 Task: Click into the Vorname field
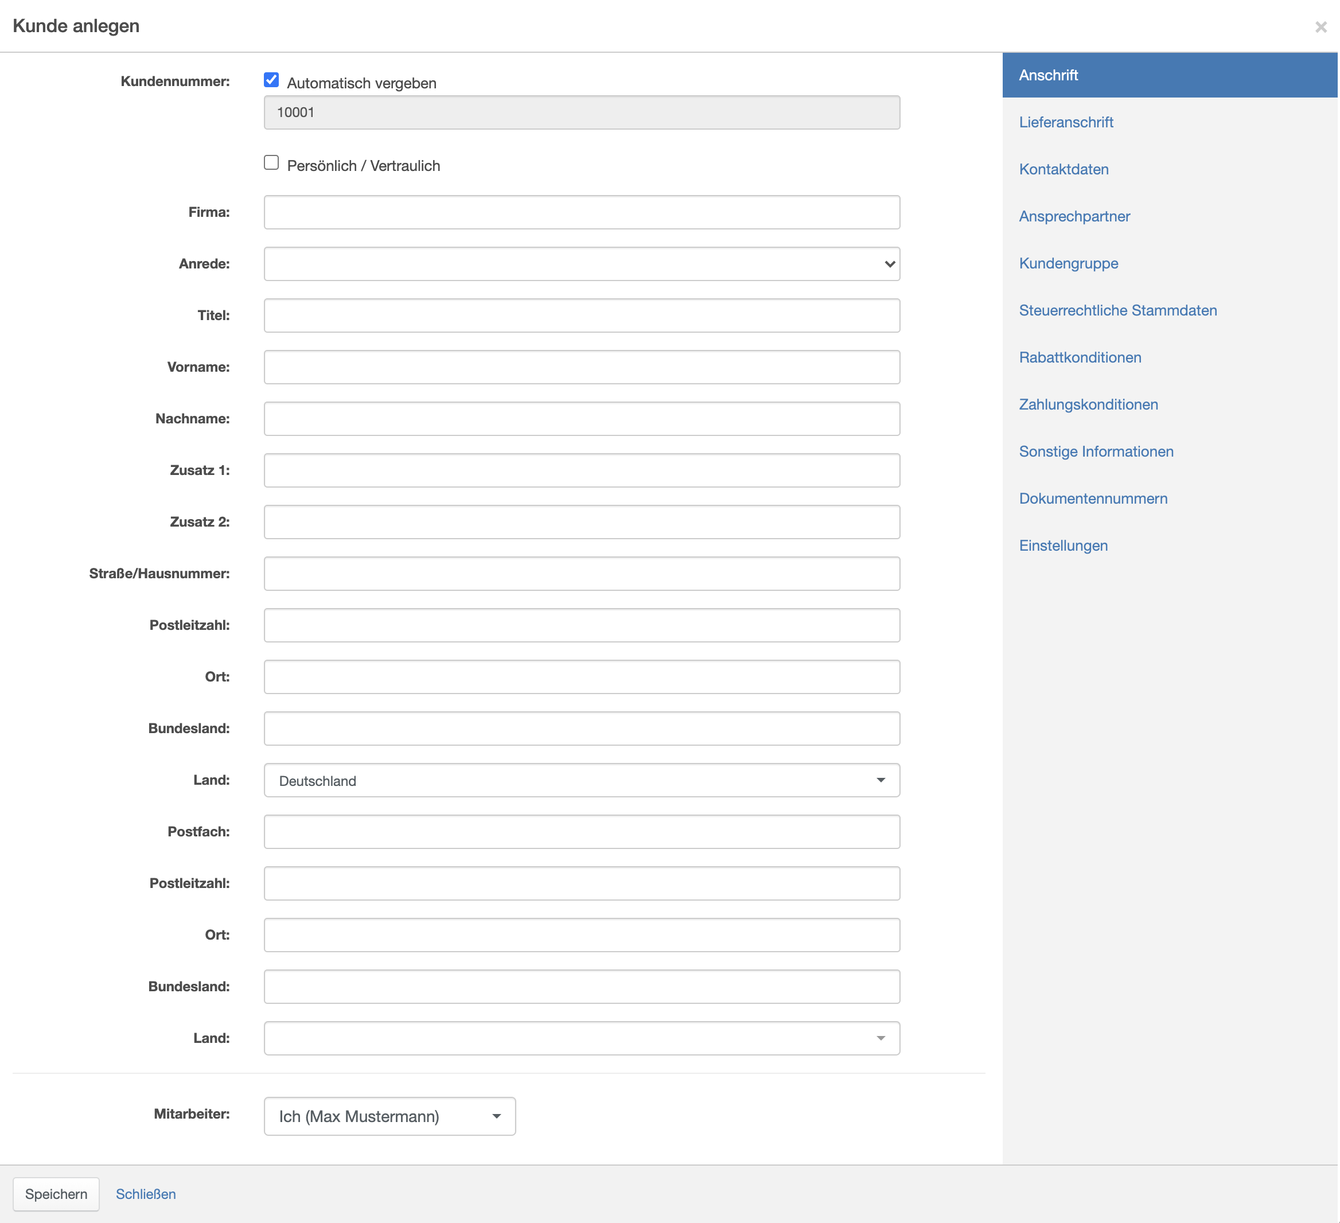coord(582,368)
